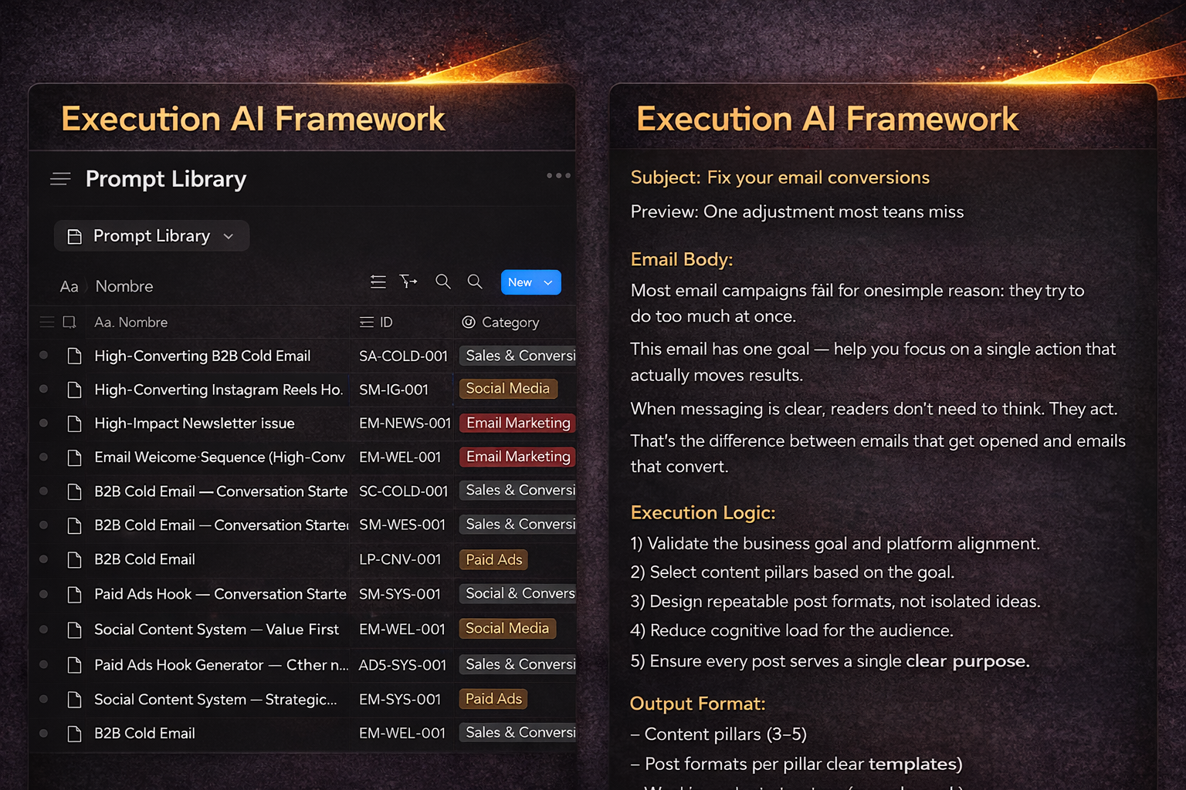Toggle the row dot beside High-Impact Newsletter issue
The width and height of the screenshot is (1186, 790).
(x=43, y=423)
